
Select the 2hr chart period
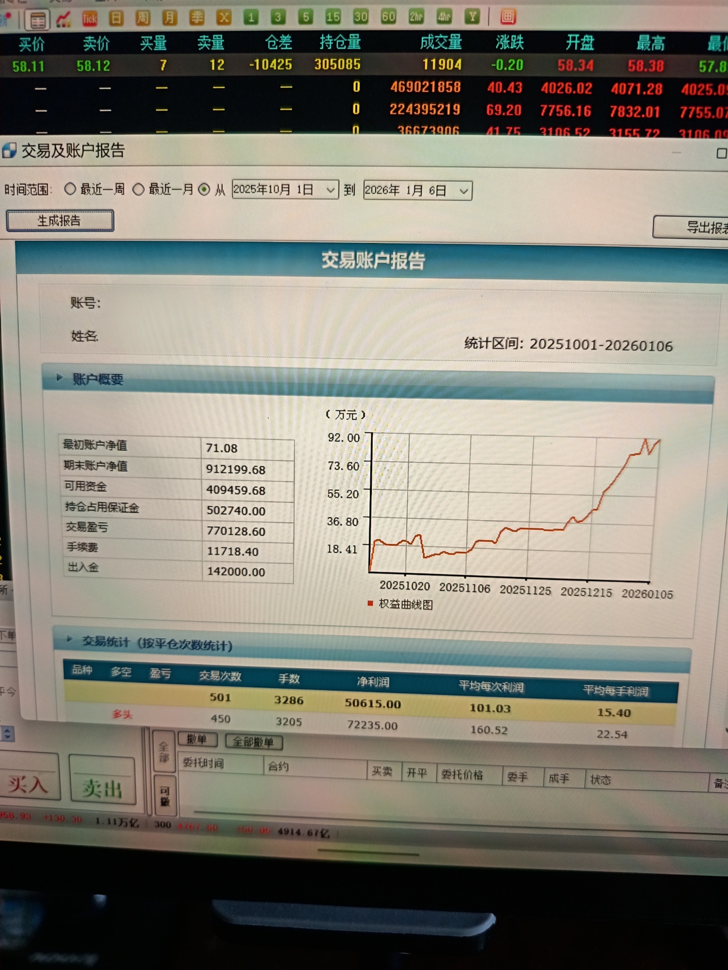tap(416, 17)
